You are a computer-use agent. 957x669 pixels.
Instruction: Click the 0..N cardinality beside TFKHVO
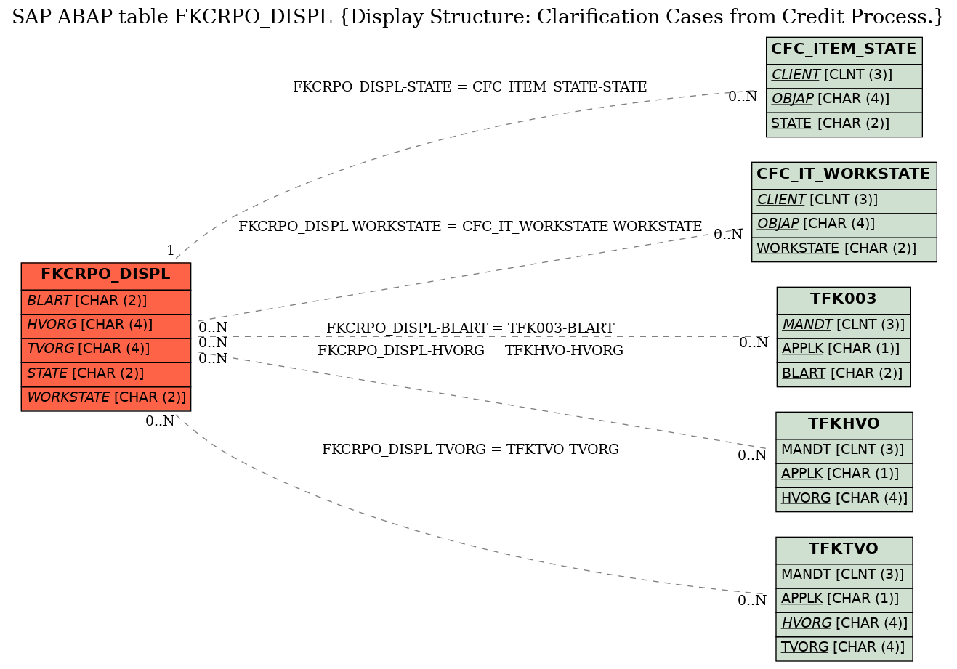point(752,455)
